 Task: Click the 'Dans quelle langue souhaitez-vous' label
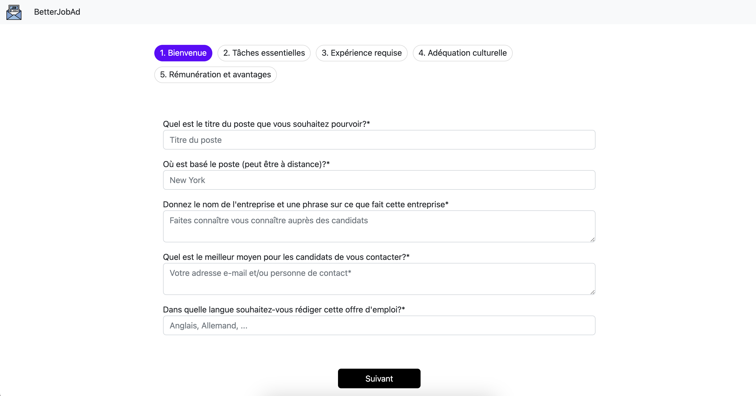284,309
